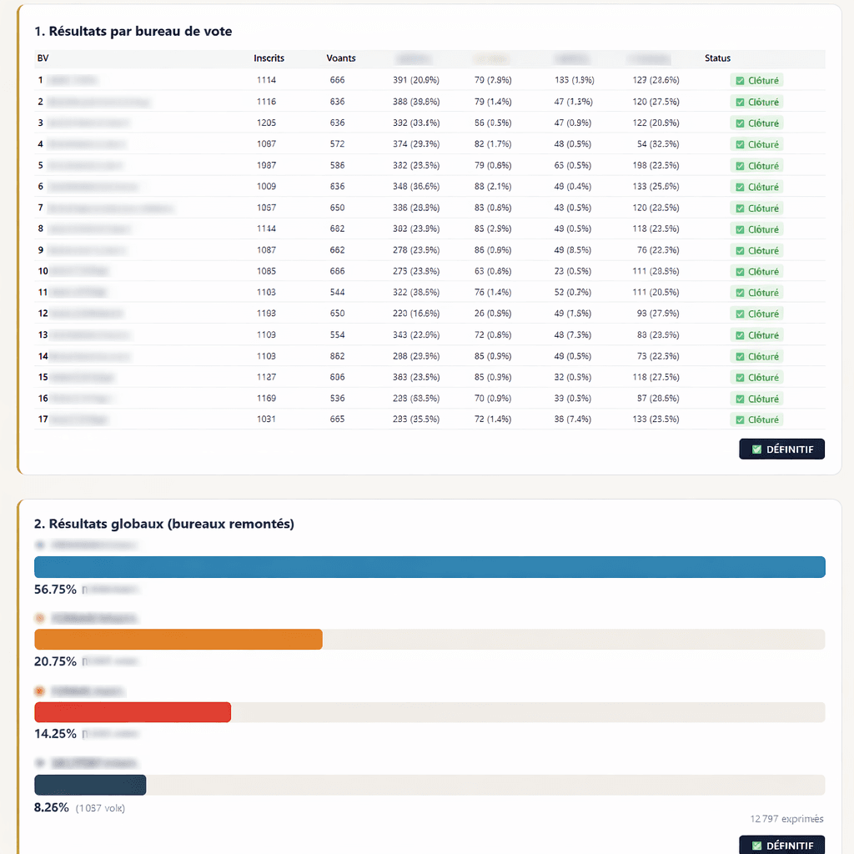The height and width of the screenshot is (854, 854).
Task: Click the check icon in bureau 17 status badge
Action: 739,420
